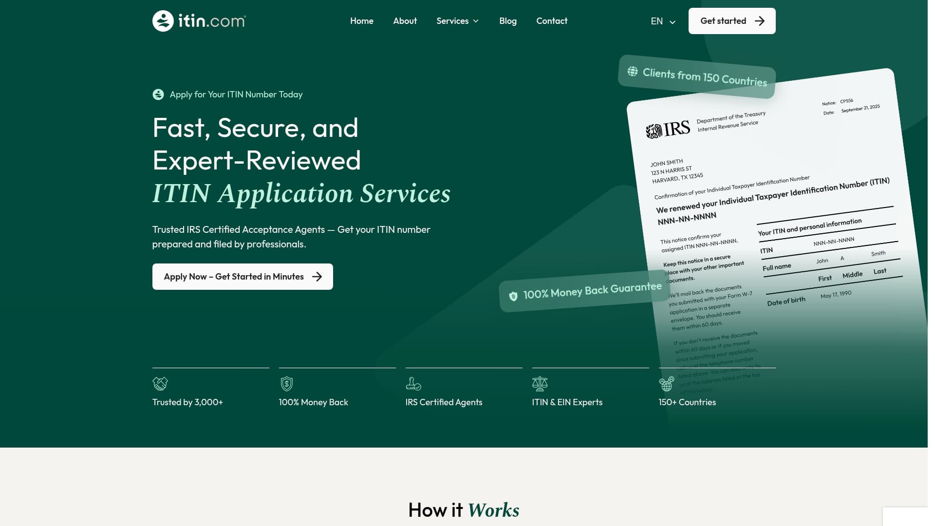Click the '150+ Countries' text
Screen dimensions: 935x526
(687, 402)
